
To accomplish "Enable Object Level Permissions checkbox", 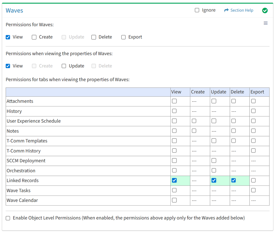I will [8, 218].
